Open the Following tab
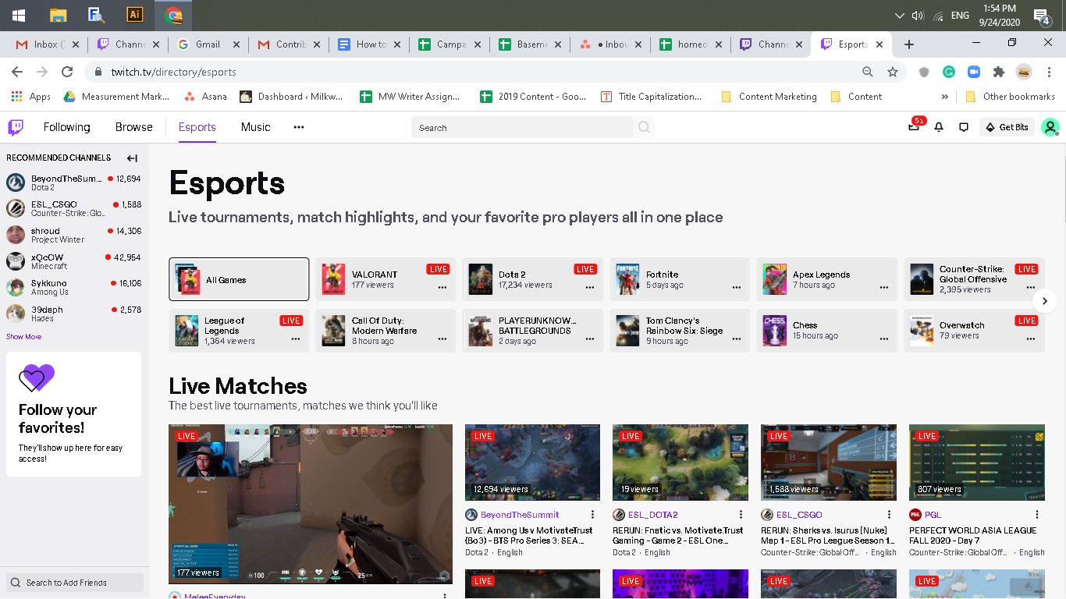Viewport: 1066px width, 599px height. 66,127
